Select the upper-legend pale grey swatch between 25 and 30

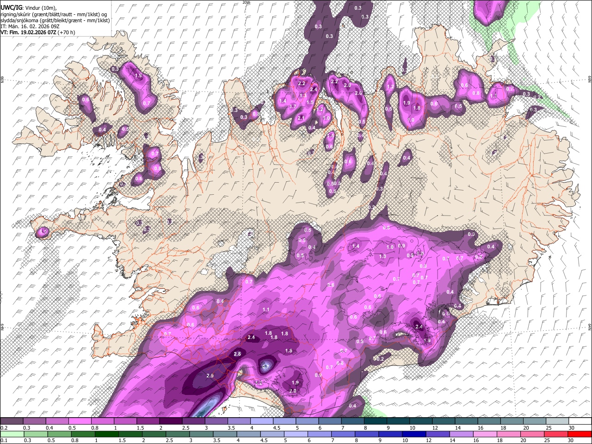557,421
